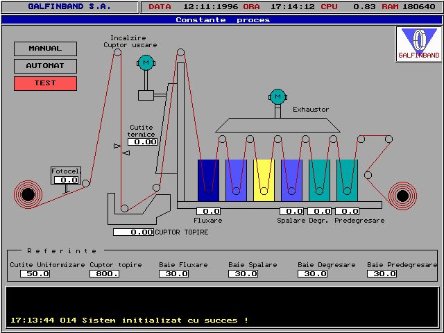Edit Cutite Uniformizare reference 50.0
Viewport: 444px width, 333px height.
click(x=35, y=274)
